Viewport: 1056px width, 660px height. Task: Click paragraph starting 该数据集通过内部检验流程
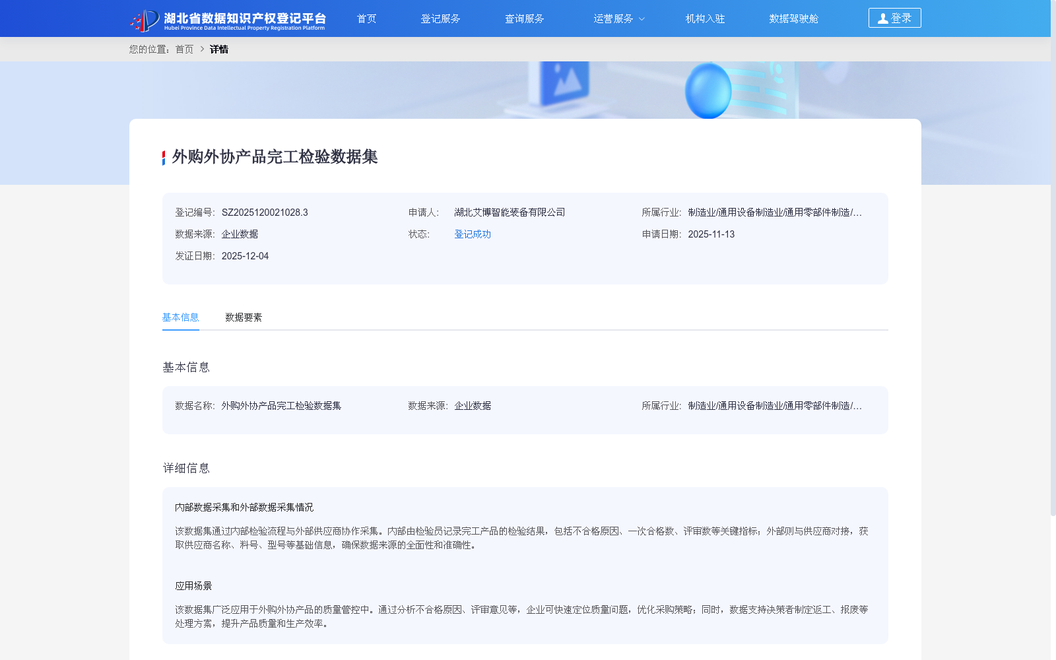(521, 538)
